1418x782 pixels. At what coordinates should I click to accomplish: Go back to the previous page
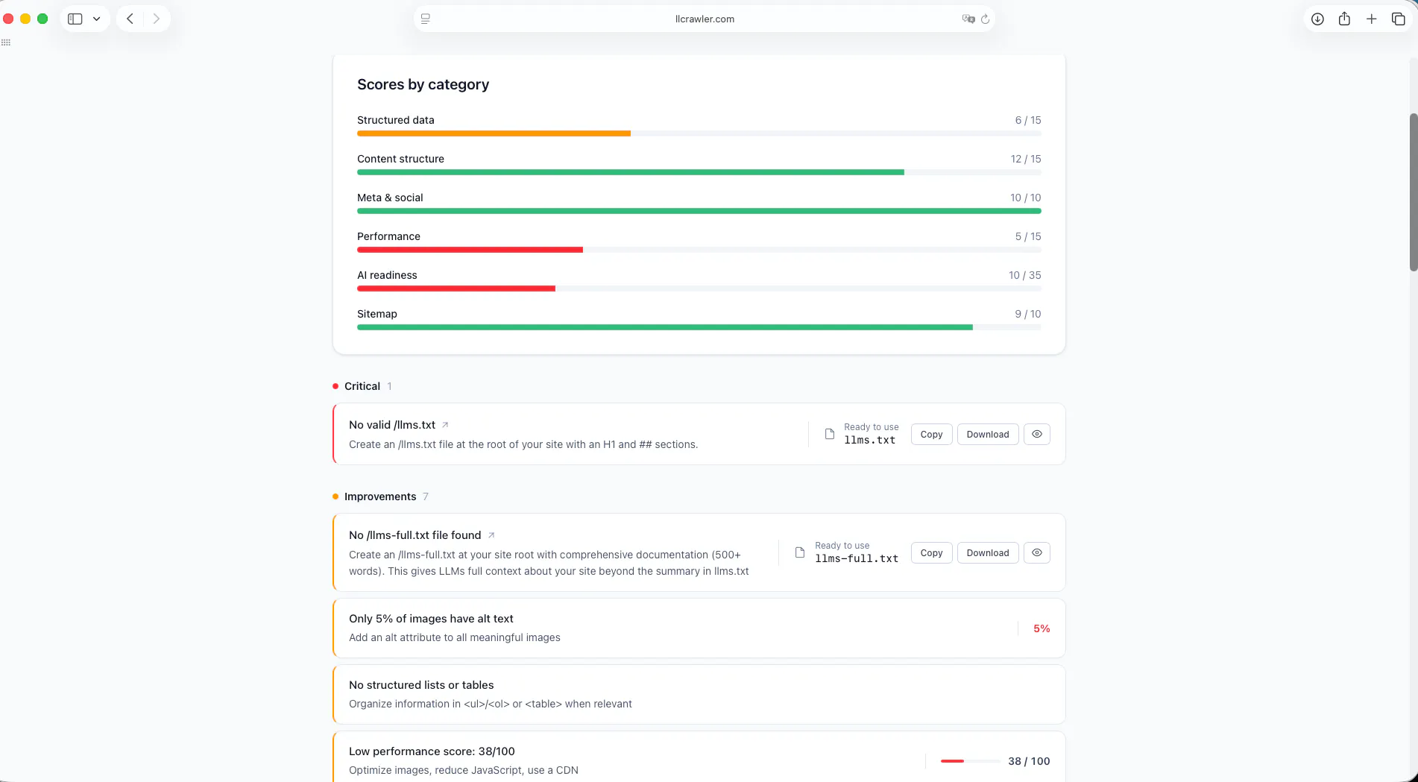130,19
